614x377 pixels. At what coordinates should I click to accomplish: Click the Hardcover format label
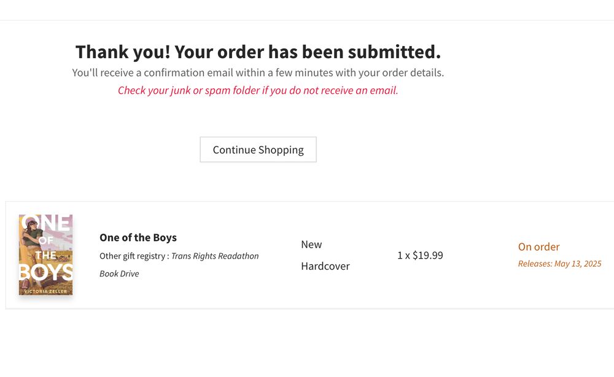coord(325,266)
